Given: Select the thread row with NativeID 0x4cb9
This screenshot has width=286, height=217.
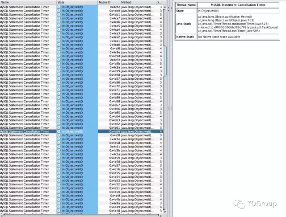Looking at the screenshot, I should [81, 11].
